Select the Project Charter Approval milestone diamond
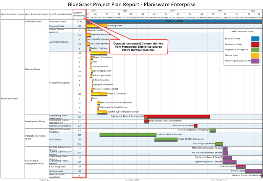263x181 pixels. (86, 30)
